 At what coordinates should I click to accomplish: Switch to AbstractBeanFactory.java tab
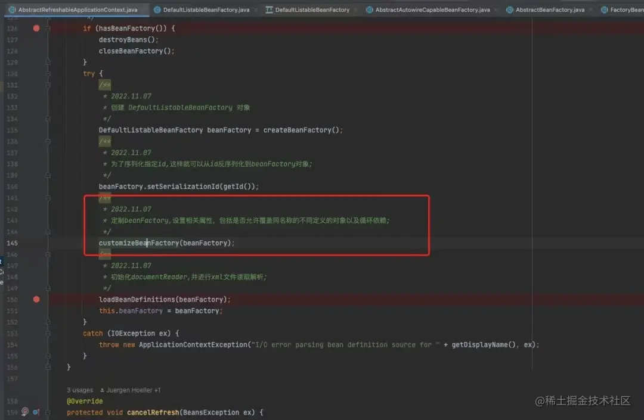(x=550, y=10)
